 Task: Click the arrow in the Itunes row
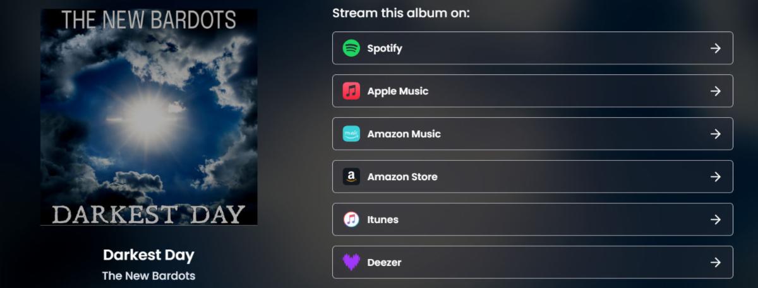tap(716, 219)
